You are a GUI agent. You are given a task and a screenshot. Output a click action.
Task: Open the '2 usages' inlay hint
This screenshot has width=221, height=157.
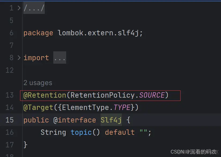tap(38, 83)
